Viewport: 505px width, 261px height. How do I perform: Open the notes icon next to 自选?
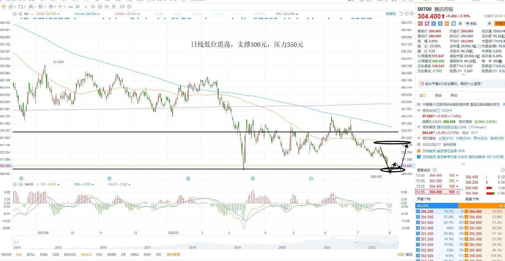tap(460, 24)
